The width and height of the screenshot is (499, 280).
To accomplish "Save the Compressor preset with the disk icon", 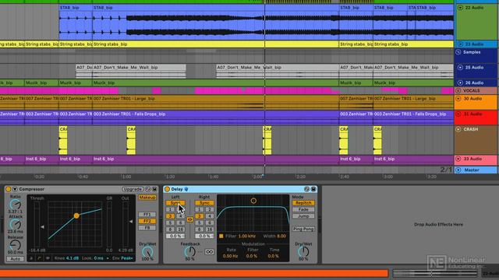I will [154, 189].
